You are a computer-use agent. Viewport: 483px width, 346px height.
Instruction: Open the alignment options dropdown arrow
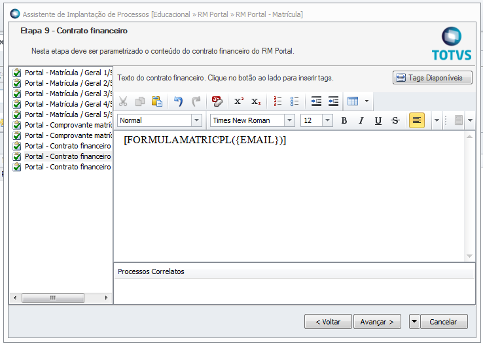[x=437, y=120]
